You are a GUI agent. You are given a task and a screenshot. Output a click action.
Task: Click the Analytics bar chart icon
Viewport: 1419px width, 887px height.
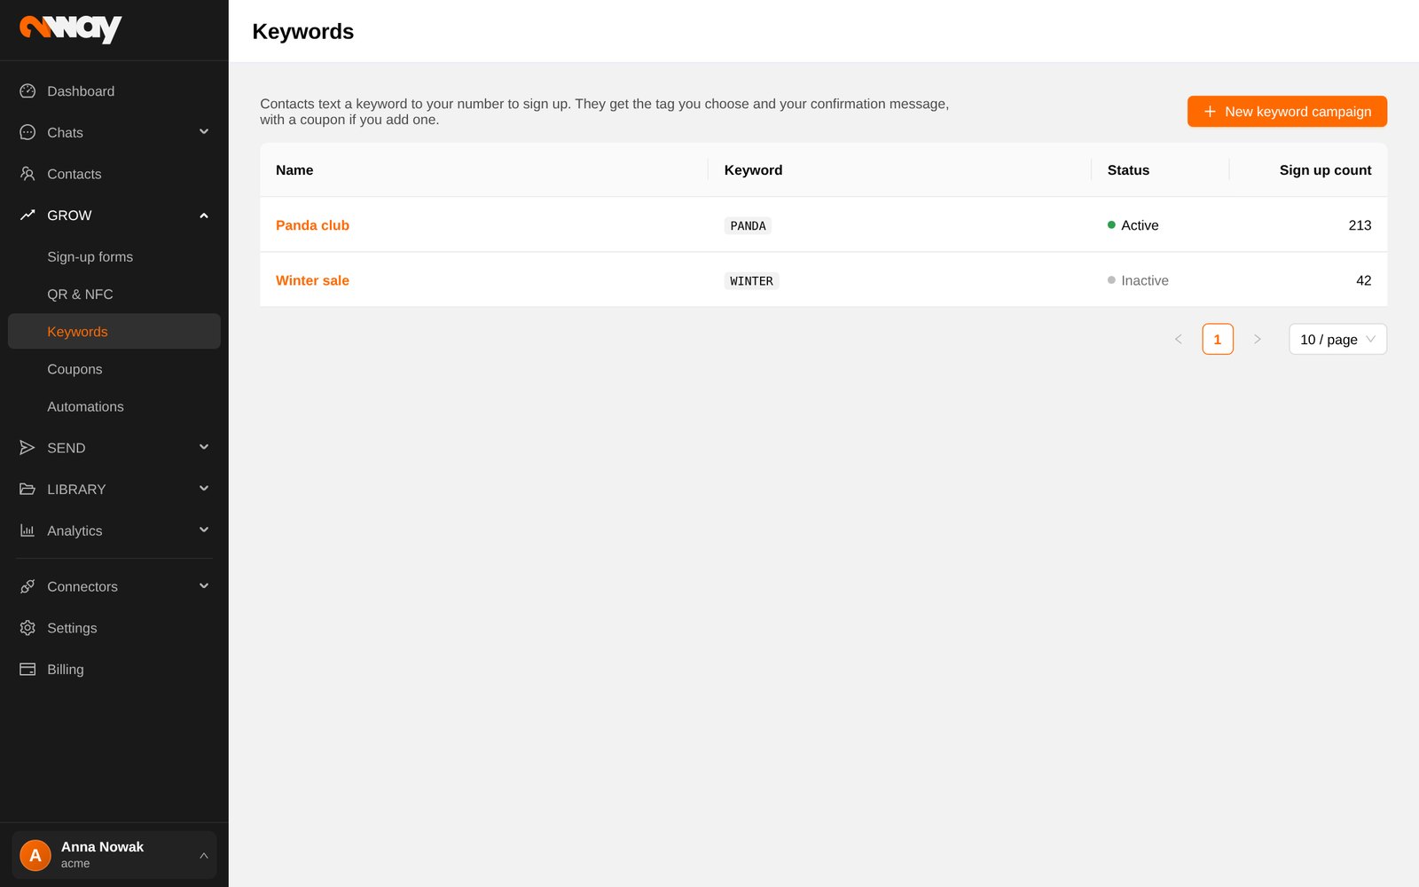coord(27,530)
